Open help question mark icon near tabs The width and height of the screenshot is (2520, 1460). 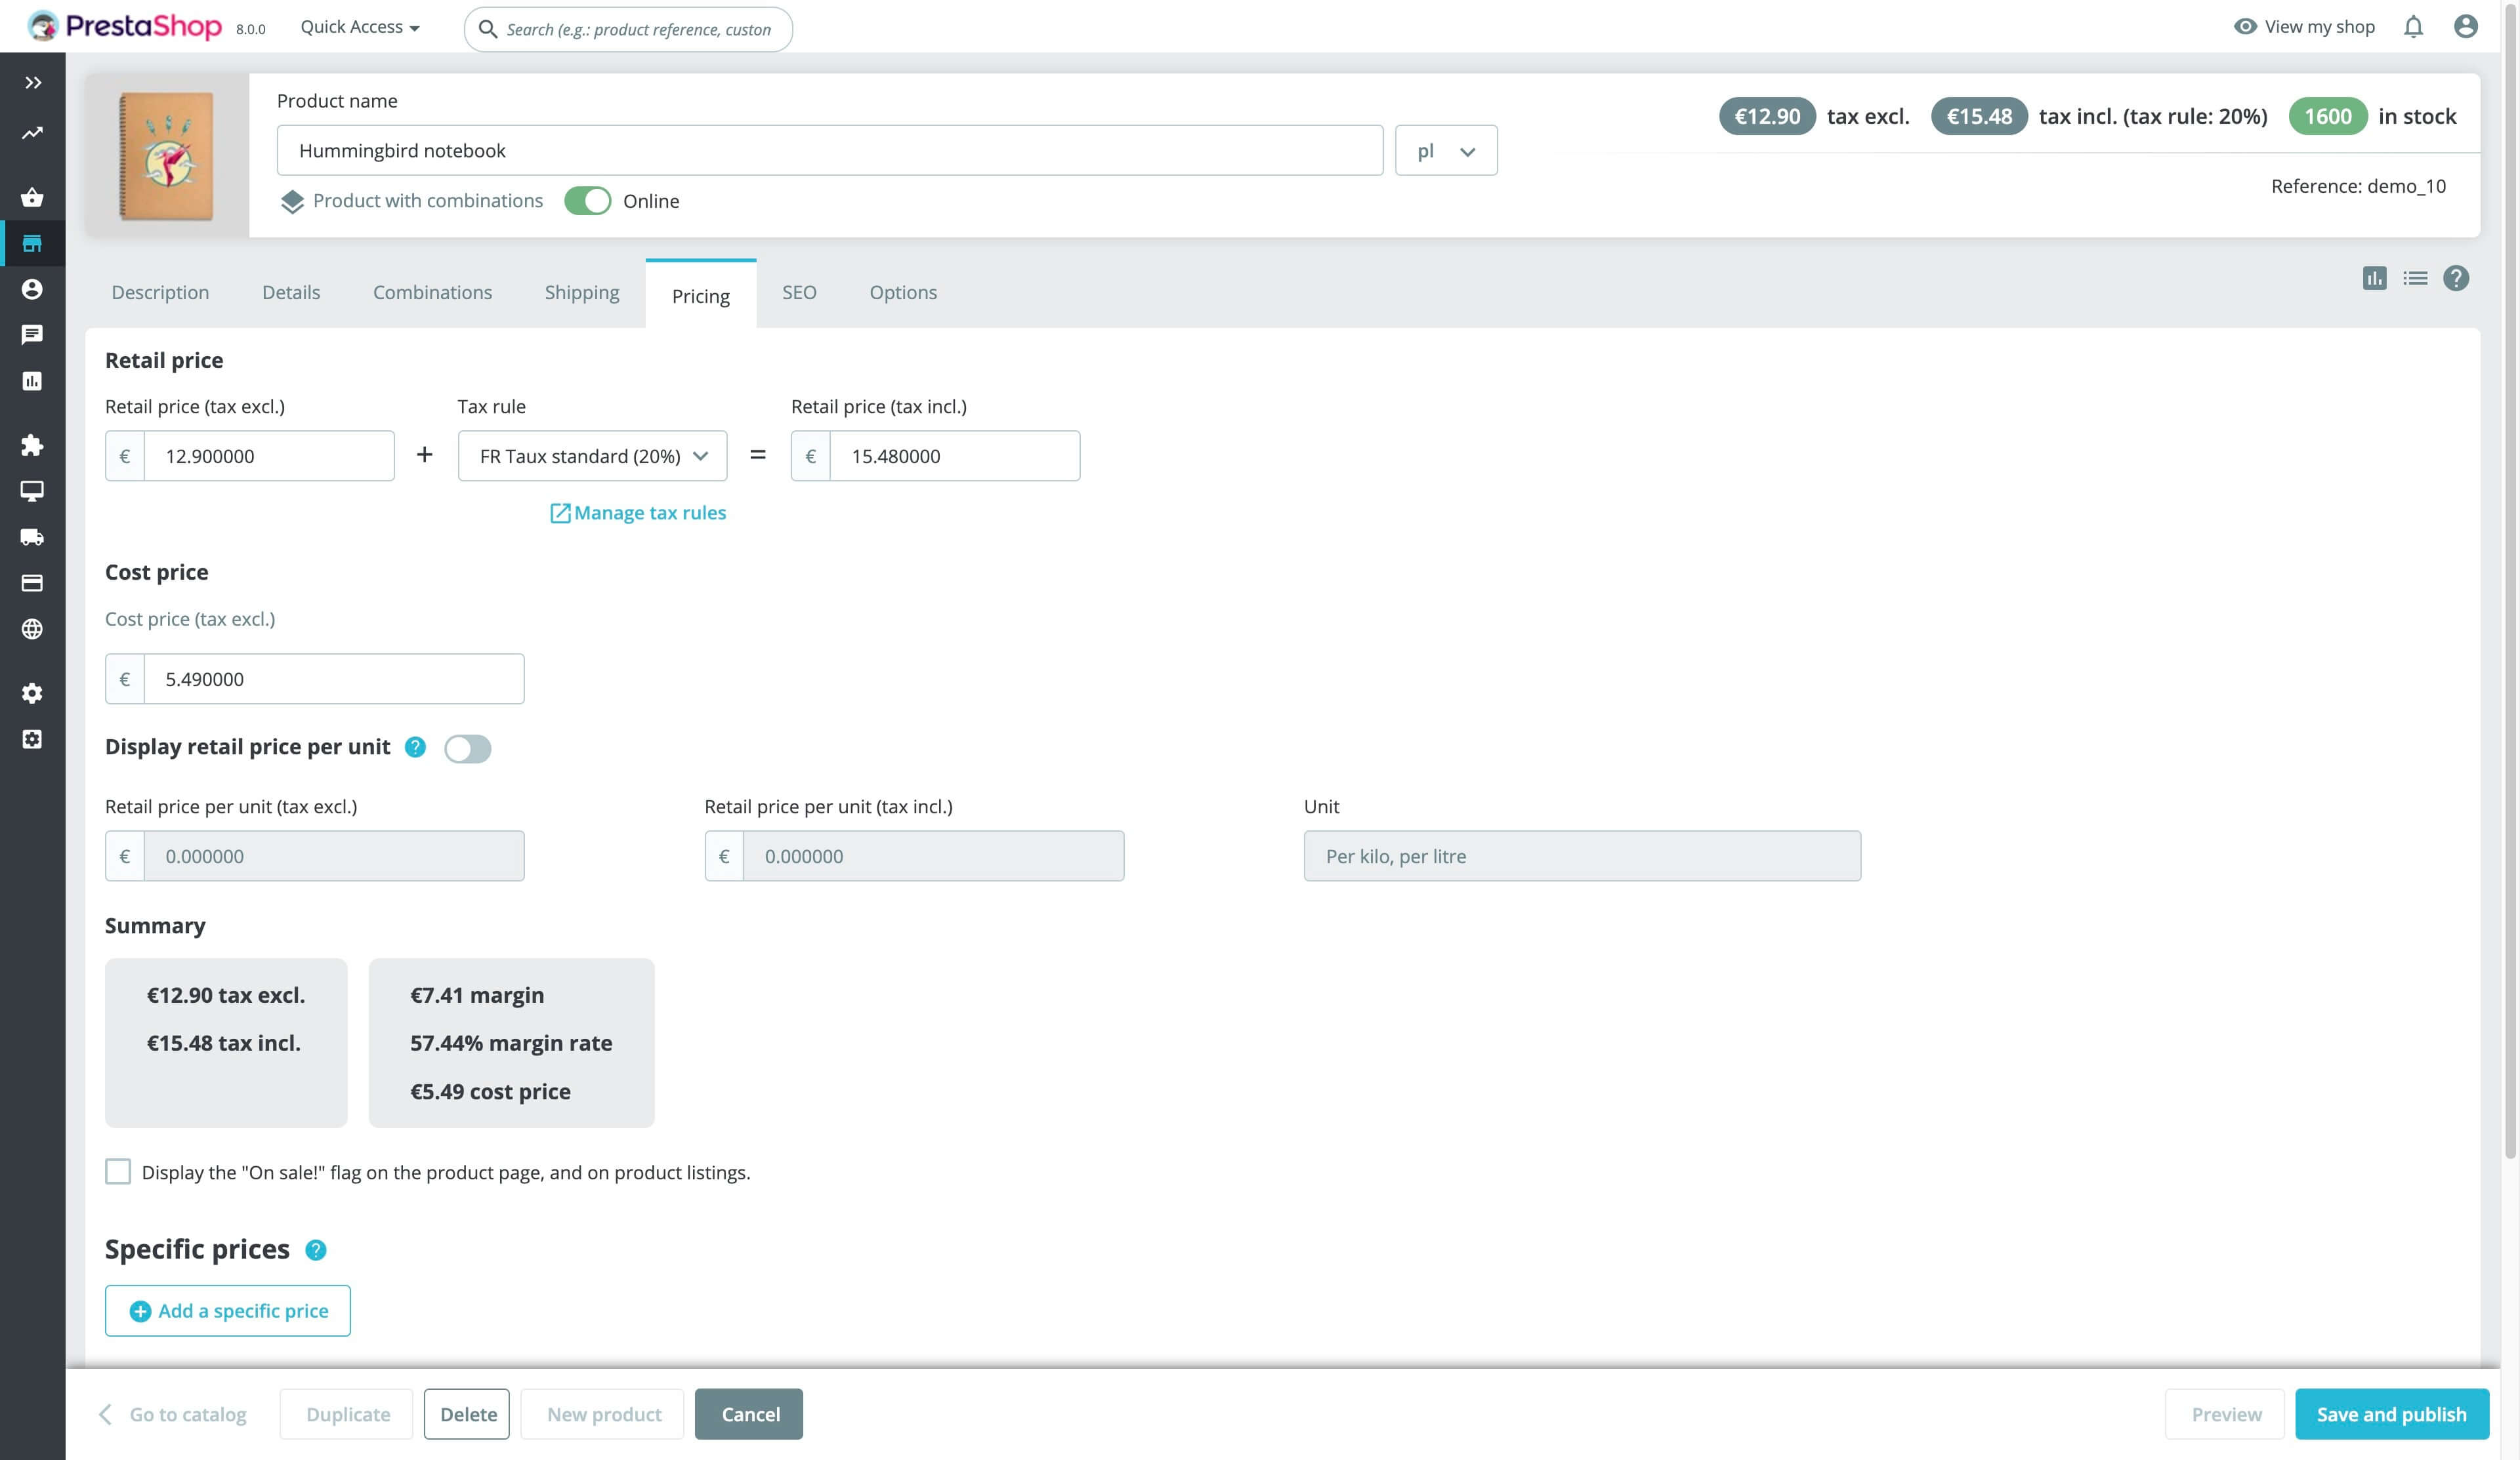coord(2456,278)
